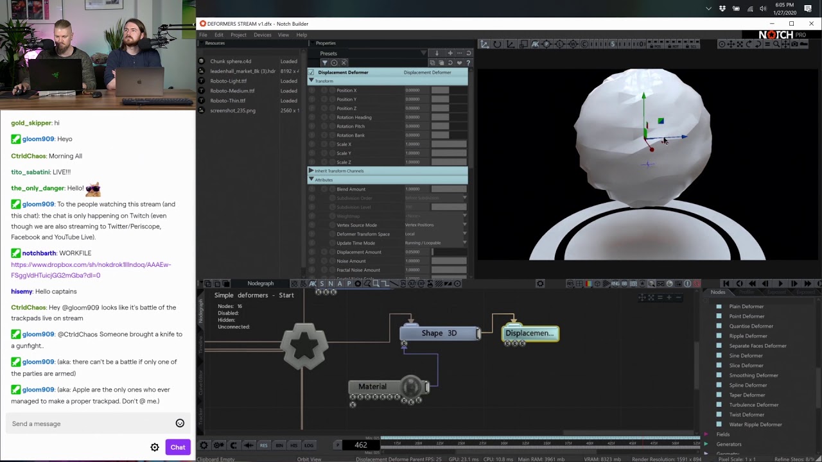Screen dimensions: 822x462
Task: Click the viewport equals sign icon
Action: (767, 44)
